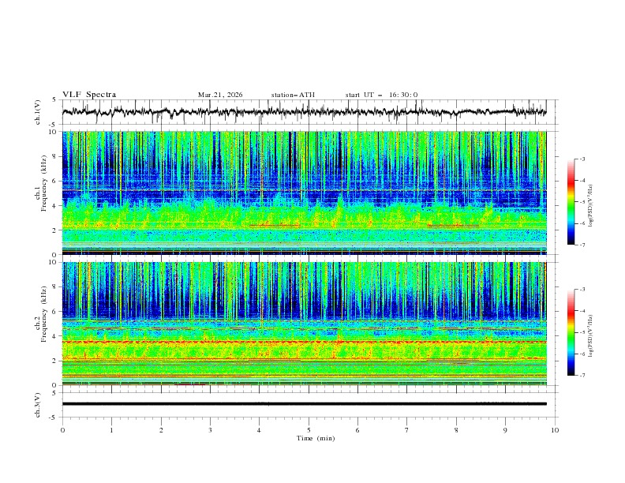Click the ch.2 "Frequency (kHz)" axis label
625x483 pixels.
44,314
